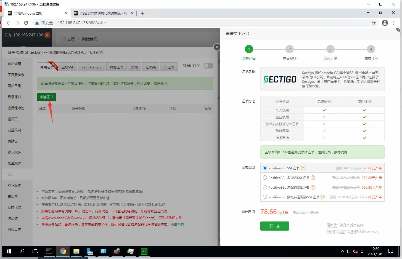Click the 英 input method indicator
This screenshot has width=402, height=259.
[x=362, y=251]
